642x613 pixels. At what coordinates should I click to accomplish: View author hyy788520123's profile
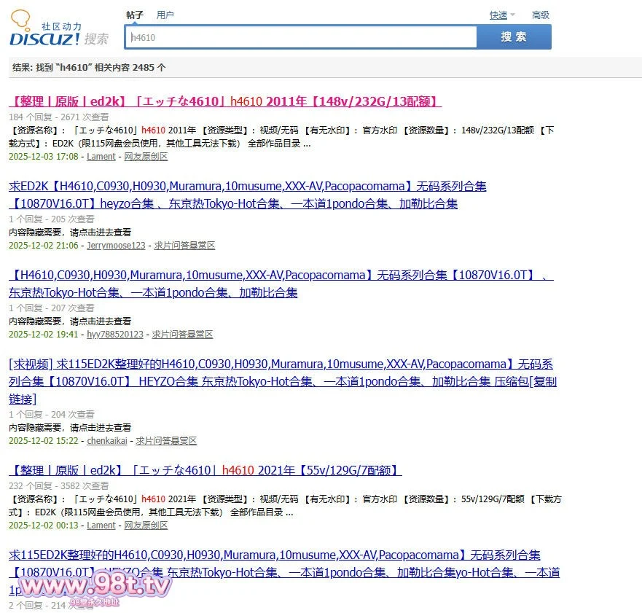[x=115, y=335]
